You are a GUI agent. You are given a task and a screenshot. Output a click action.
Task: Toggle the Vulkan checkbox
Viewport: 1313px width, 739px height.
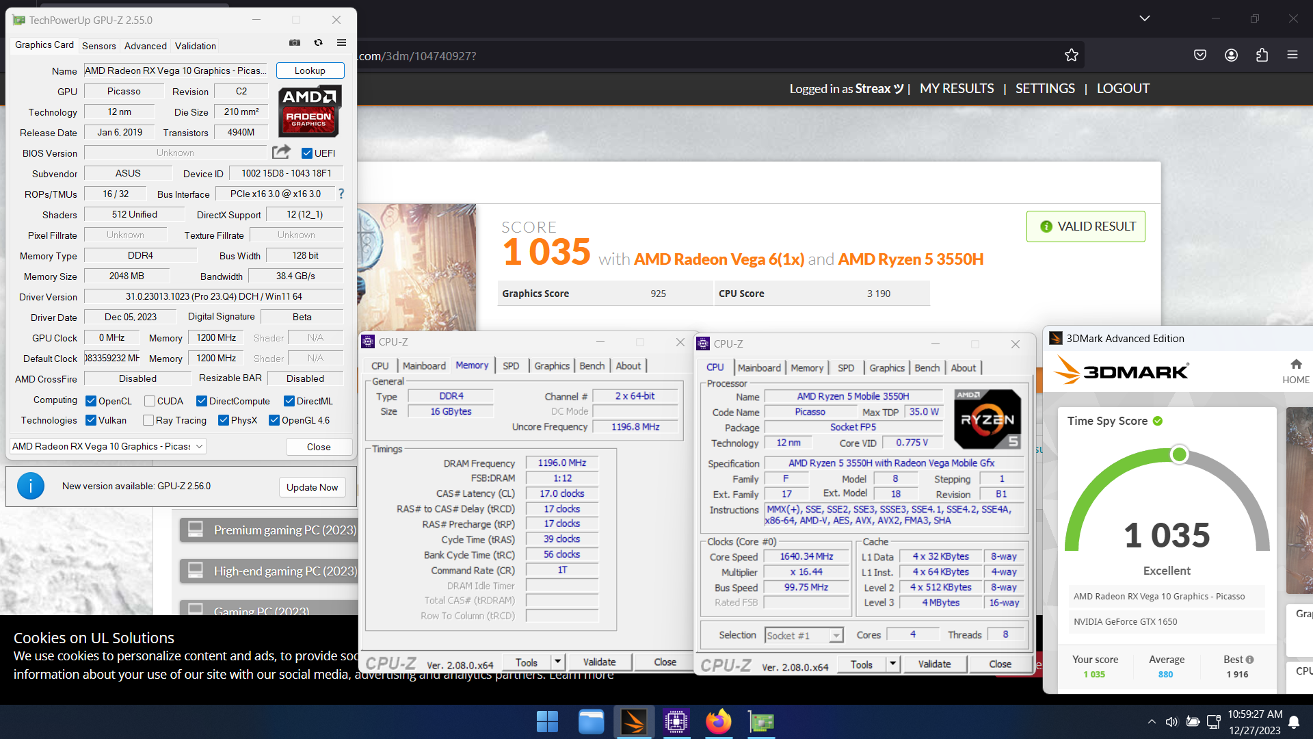coord(91,420)
